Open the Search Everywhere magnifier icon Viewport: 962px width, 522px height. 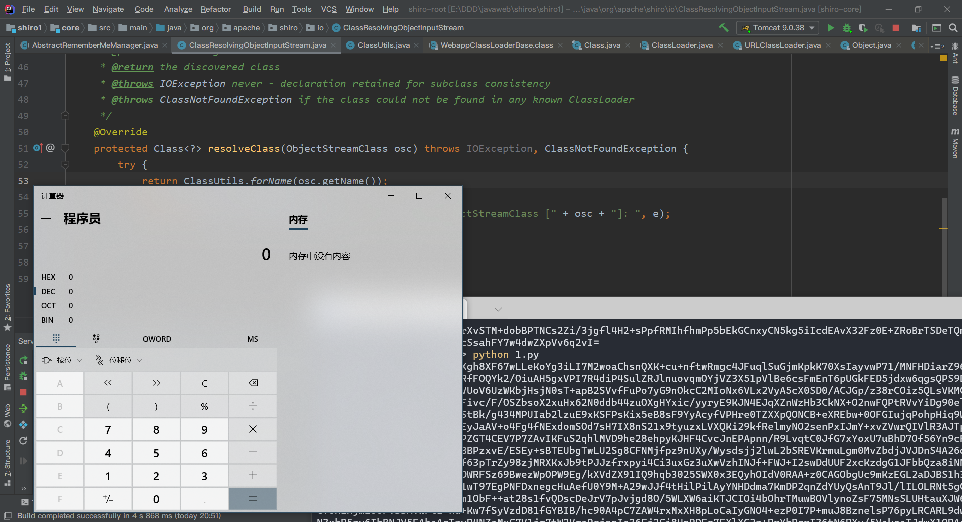click(953, 28)
